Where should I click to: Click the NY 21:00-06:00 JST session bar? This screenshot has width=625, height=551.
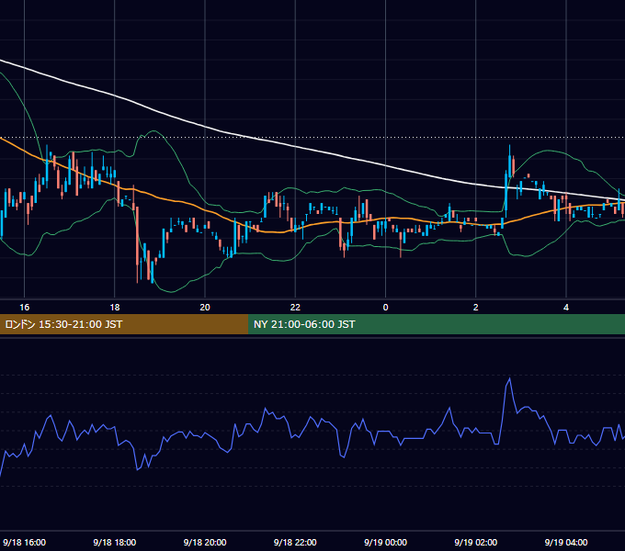point(437,324)
